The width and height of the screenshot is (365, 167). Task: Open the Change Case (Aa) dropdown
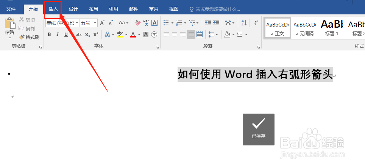tap(123, 23)
